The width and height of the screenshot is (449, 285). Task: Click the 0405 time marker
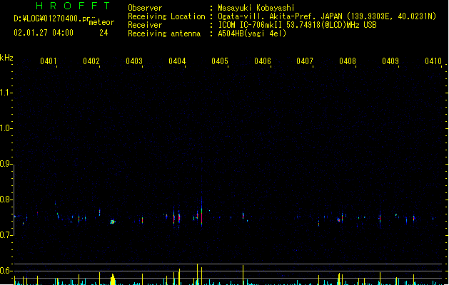click(220, 61)
